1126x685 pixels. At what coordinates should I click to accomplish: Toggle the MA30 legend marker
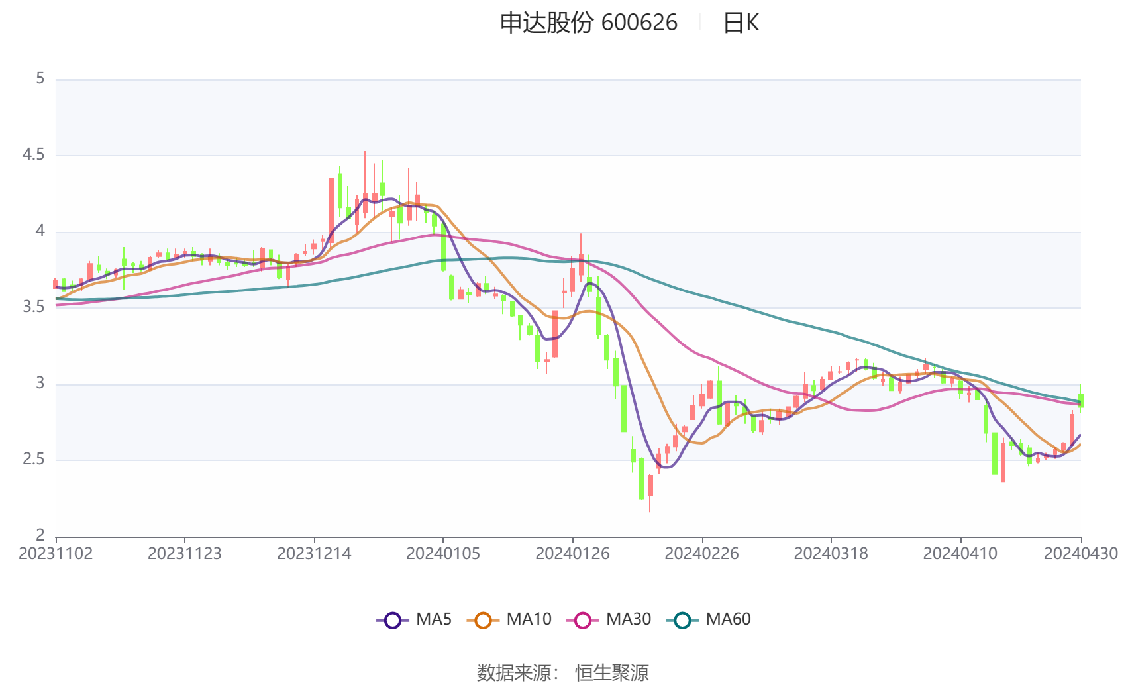pos(583,620)
